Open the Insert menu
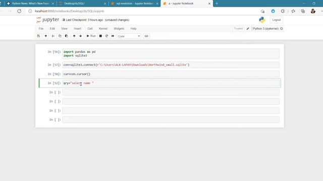323x181 pixels. (x=78, y=29)
